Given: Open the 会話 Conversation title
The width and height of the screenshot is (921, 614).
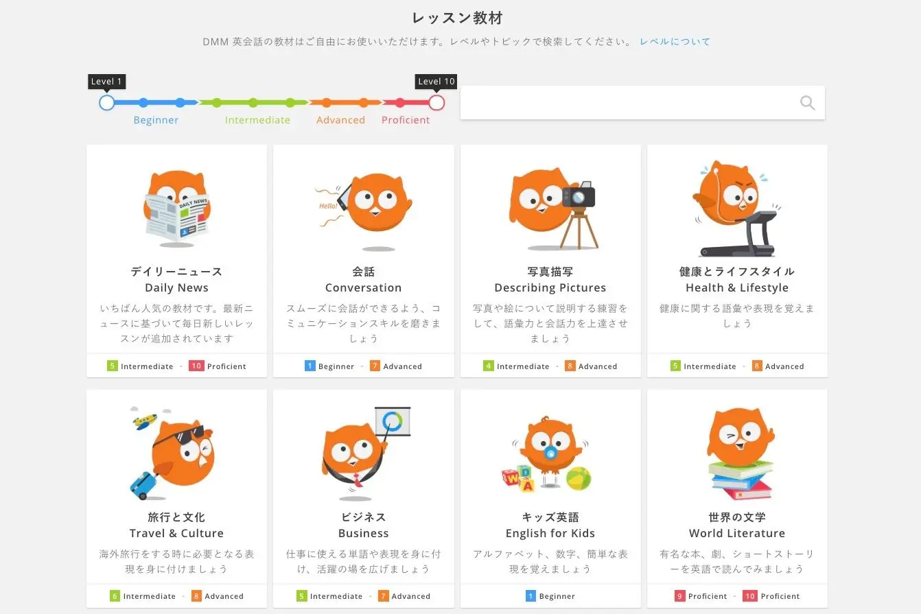Looking at the screenshot, I should click(x=363, y=280).
